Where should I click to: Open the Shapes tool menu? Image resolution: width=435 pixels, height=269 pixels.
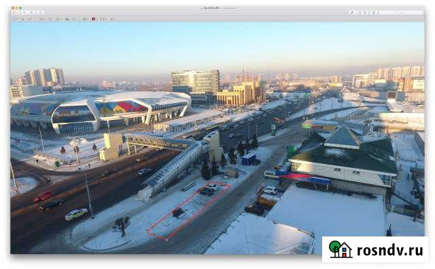click(x=42, y=19)
